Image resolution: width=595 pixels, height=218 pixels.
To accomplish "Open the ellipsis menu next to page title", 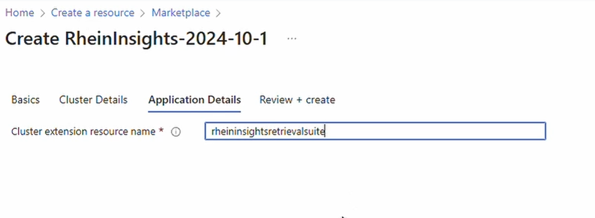I will (x=291, y=39).
